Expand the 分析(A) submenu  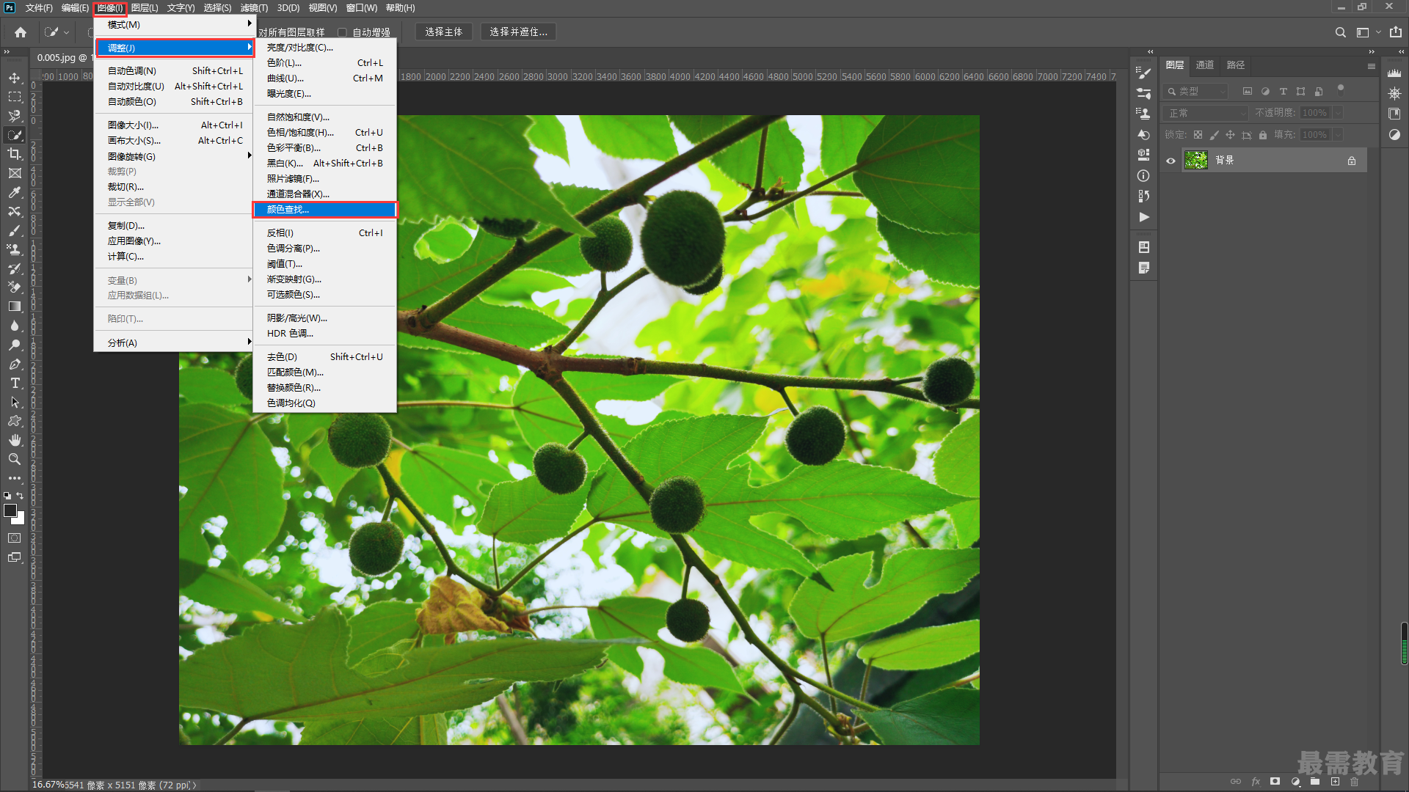point(174,342)
